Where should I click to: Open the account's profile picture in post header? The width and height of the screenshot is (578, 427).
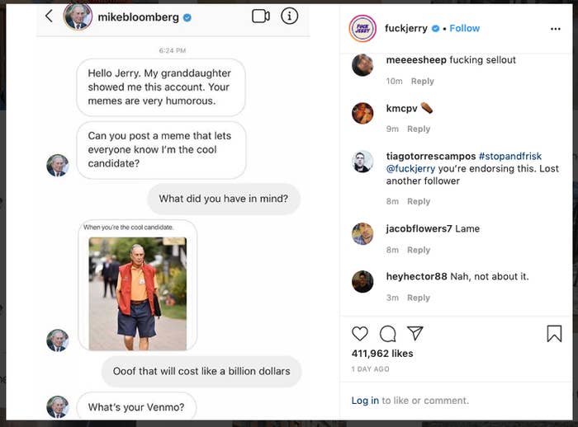pos(362,28)
